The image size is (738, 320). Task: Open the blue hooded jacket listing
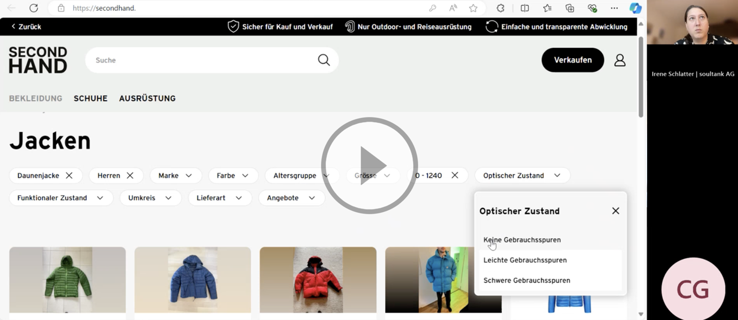point(193,280)
